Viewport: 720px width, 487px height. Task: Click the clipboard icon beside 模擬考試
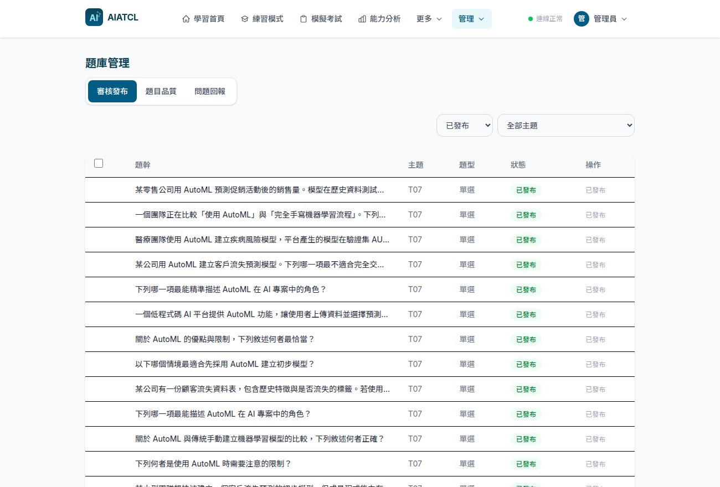pos(304,19)
